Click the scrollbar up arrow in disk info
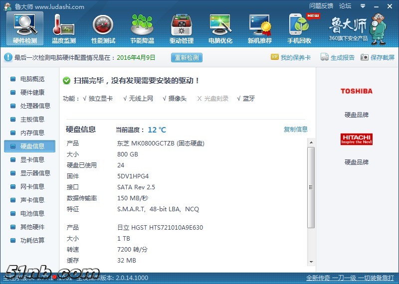Viewport: 399px width, 284px height. tap(311, 142)
